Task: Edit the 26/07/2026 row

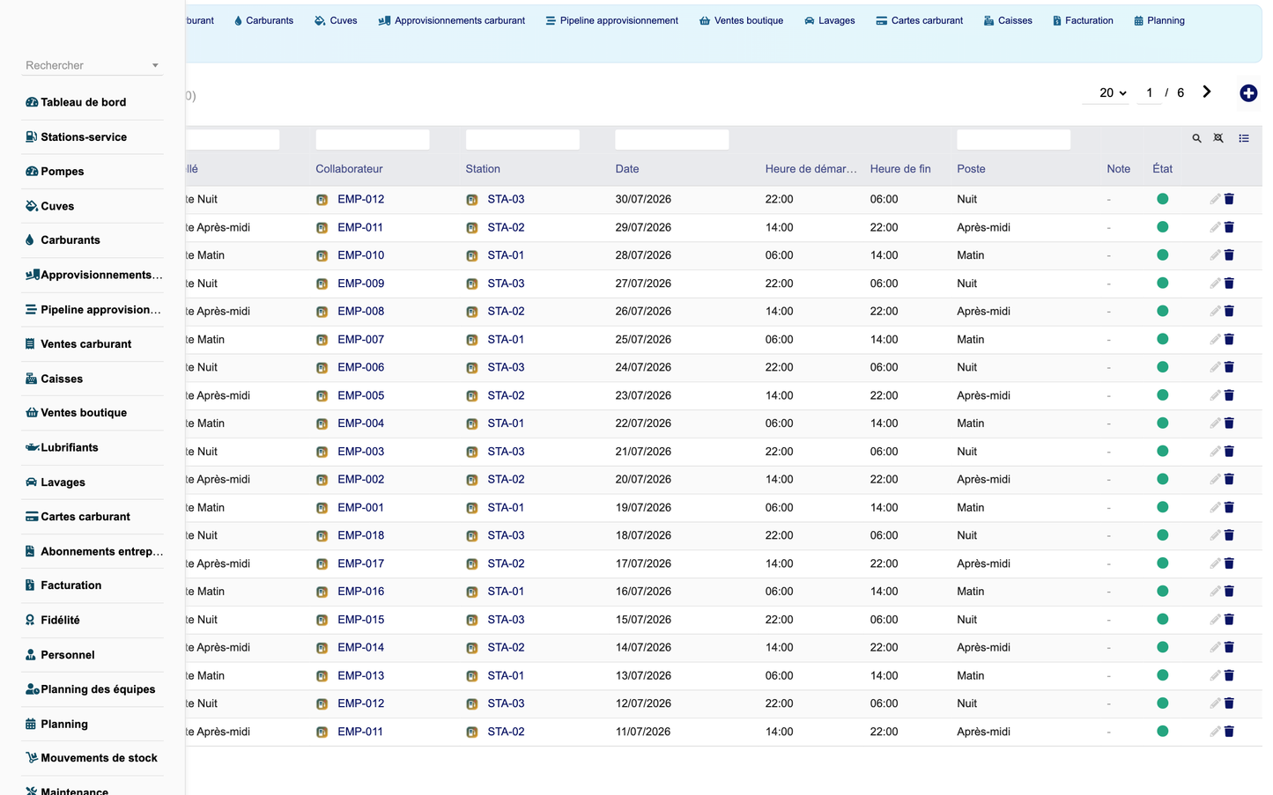Action: [1215, 311]
